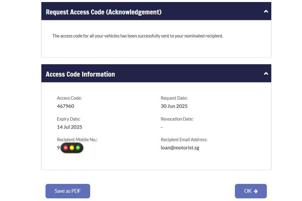Click the leading digit 9 of mobile number
The image size is (302, 201).
click(59, 148)
